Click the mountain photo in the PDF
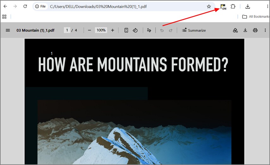 (x=134, y=132)
